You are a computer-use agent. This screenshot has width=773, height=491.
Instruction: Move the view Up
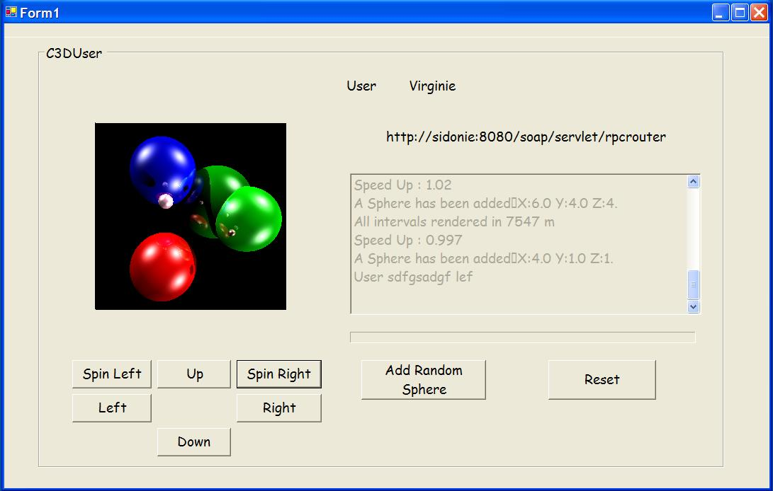194,374
